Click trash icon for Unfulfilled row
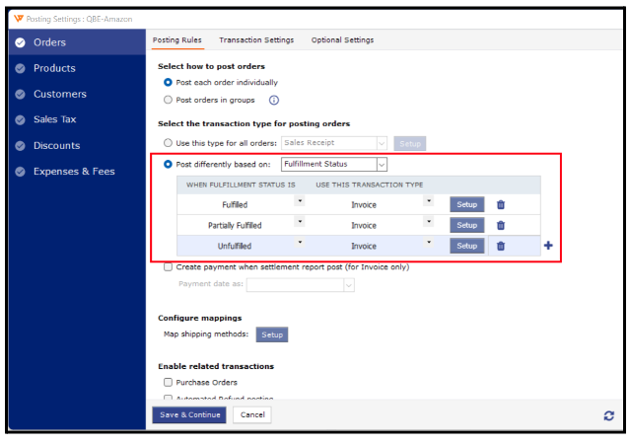Screen dimensions: 630x444 point(501,246)
